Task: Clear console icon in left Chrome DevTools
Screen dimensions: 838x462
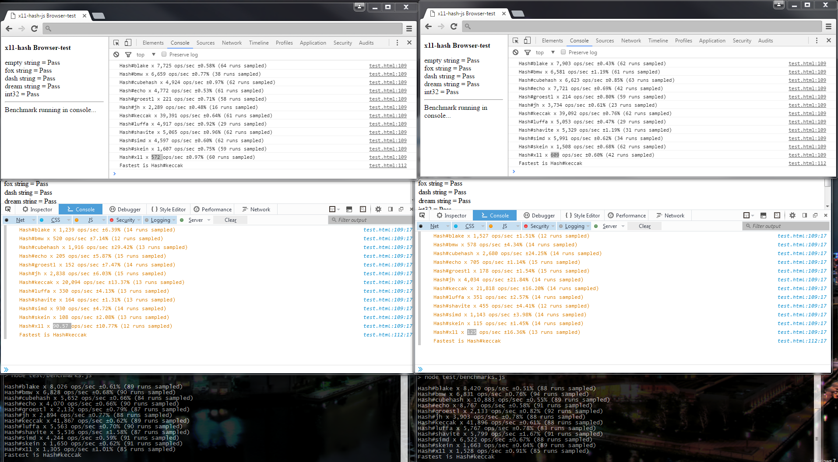Action: point(116,54)
